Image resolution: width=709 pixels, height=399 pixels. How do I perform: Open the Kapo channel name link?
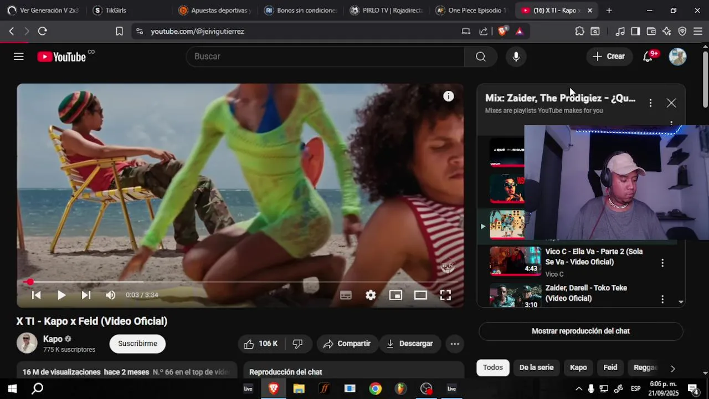[53, 339]
